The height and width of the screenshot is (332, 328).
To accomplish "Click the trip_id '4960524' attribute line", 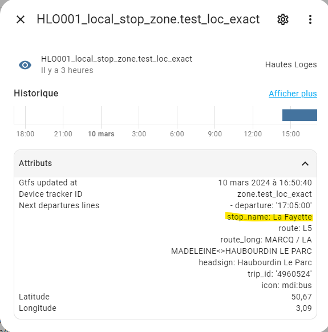I will (280, 274).
